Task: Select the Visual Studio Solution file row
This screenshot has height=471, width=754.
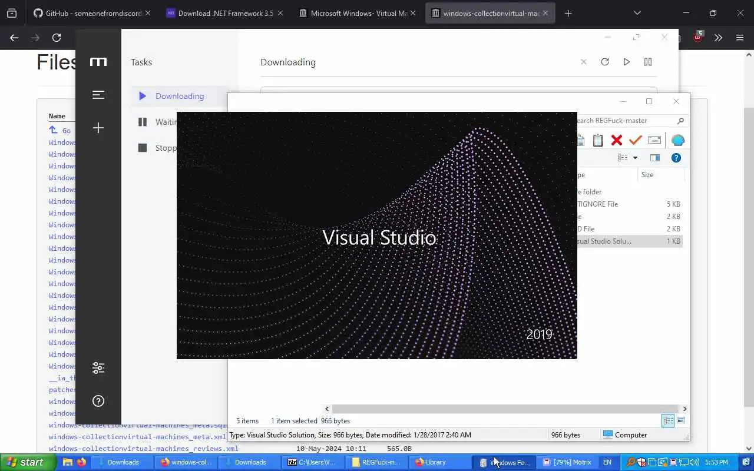Action: pyautogui.click(x=630, y=241)
